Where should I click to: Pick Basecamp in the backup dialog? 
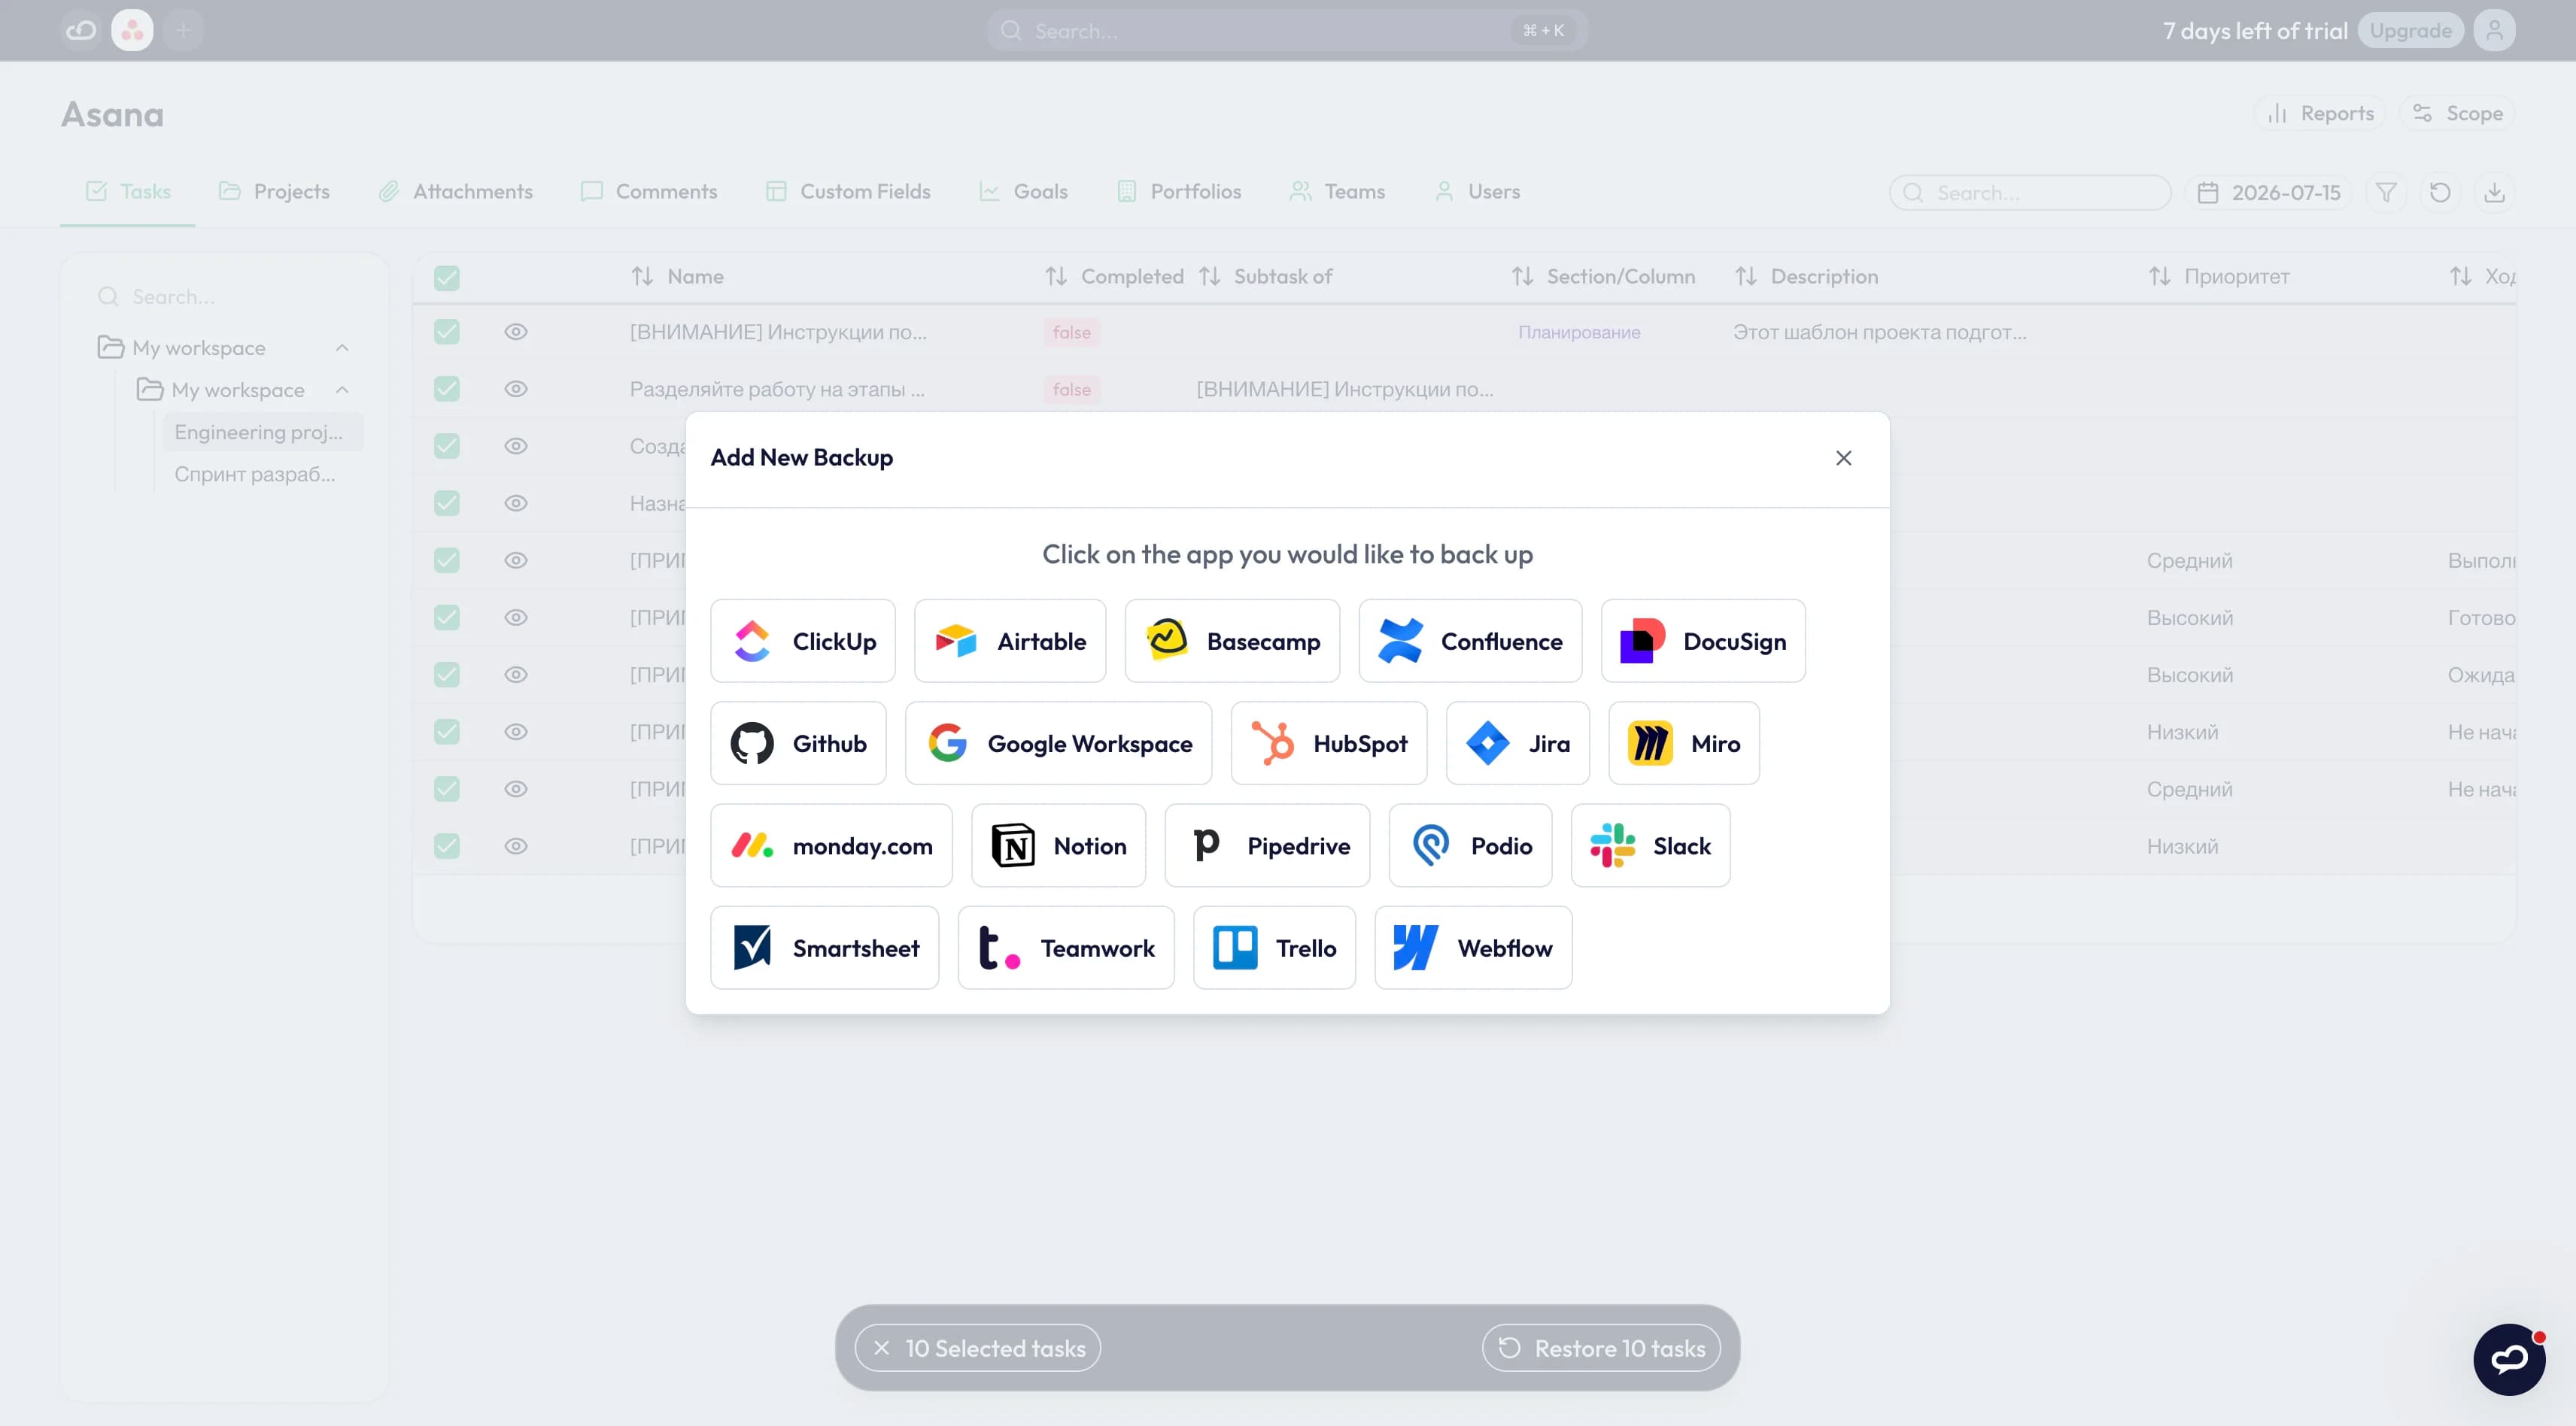(1232, 641)
